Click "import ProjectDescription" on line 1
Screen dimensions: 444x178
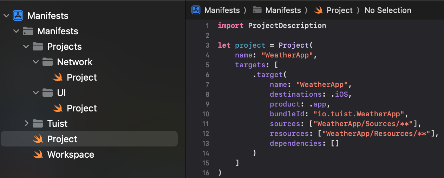(x=272, y=26)
